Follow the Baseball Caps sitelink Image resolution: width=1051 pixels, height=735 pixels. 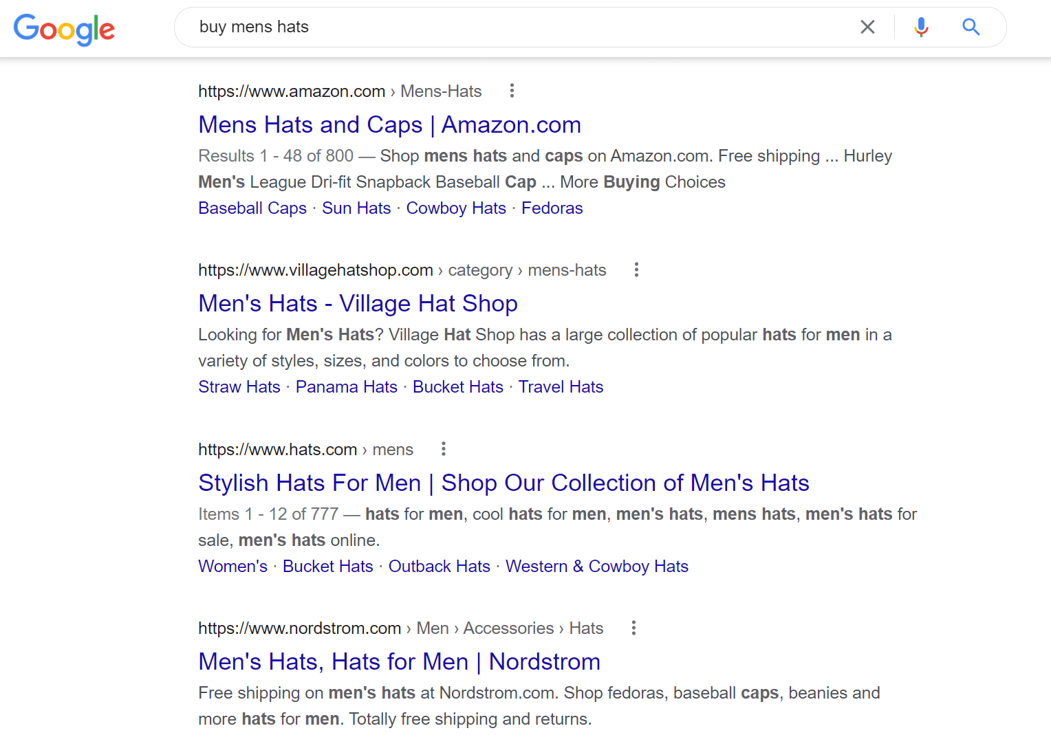252,208
